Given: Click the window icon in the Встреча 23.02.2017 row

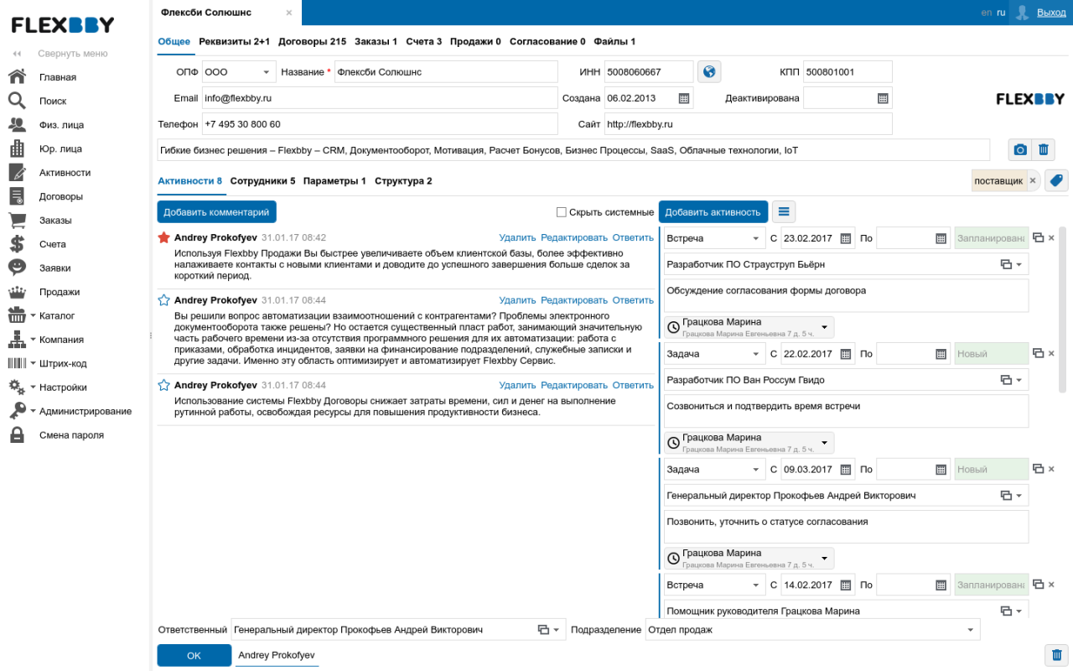Looking at the screenshot, I should [x=1037, y=238].
